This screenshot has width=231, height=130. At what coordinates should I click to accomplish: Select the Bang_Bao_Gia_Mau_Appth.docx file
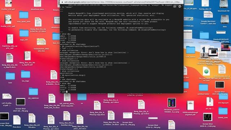tap(10, 58)
